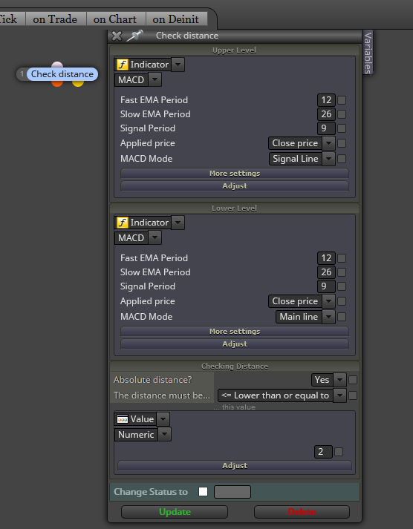Screen dimensions: 413x529
Task: Click the green Update button
Action: (175, 512)
